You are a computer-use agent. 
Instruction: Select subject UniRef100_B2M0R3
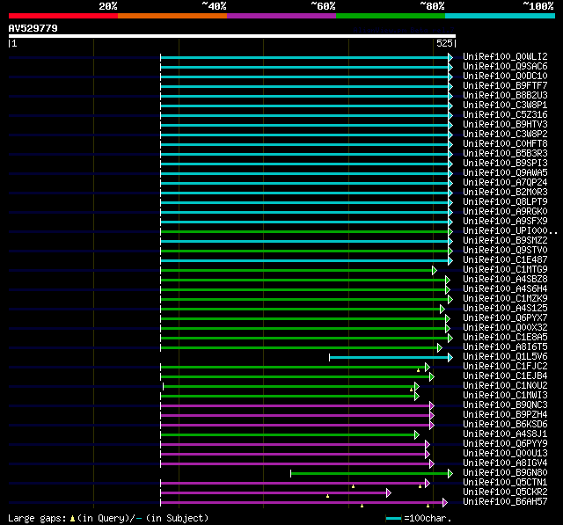point(505,193)
